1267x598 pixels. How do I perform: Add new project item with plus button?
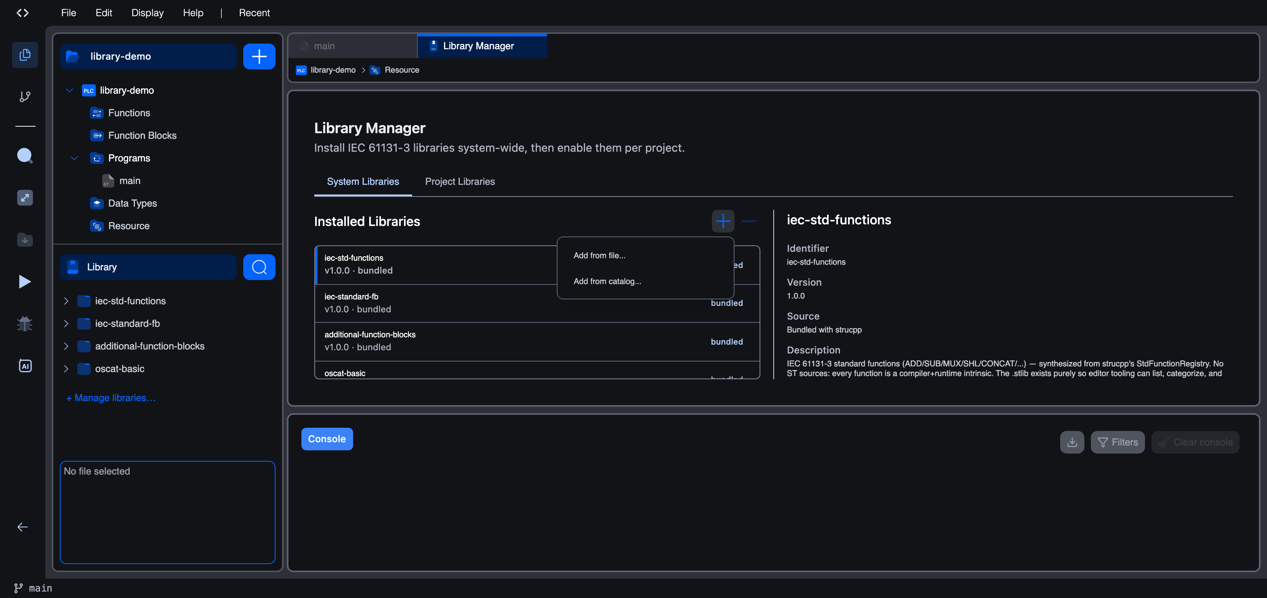point(259,56)
